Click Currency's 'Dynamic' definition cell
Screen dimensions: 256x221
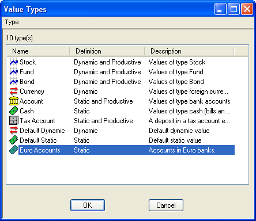86,92
